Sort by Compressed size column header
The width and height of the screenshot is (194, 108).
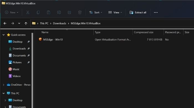pyautogui.click(x=144, y=32)
